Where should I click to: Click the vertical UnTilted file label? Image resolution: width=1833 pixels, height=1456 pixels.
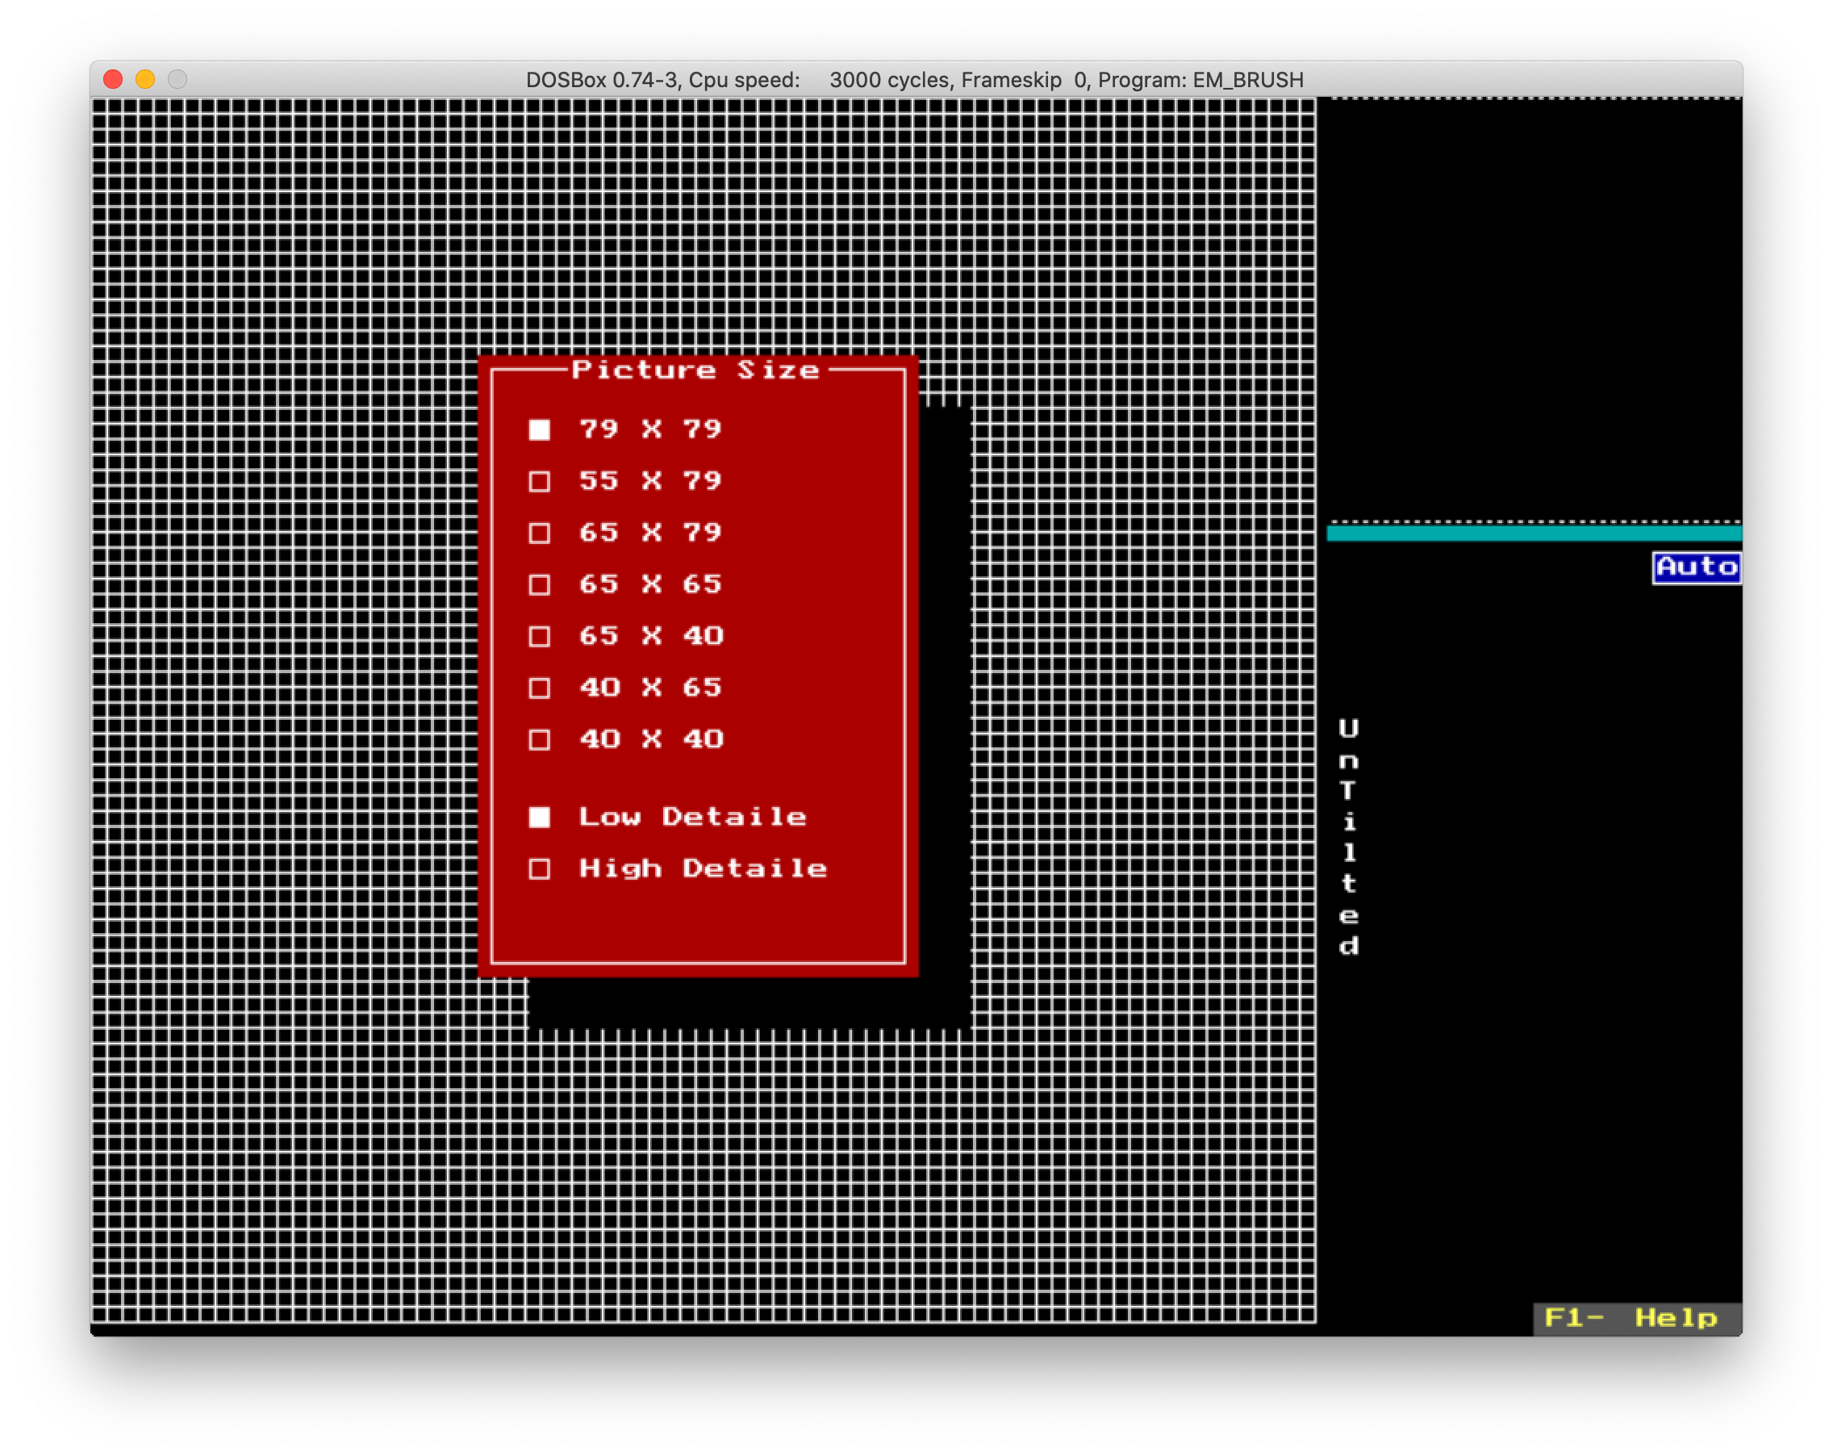[1348, 837]
